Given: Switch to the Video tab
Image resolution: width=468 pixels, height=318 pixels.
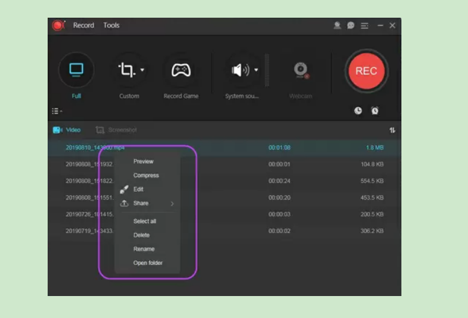Looking at the screenshot, I should click(x=67, y=130).
